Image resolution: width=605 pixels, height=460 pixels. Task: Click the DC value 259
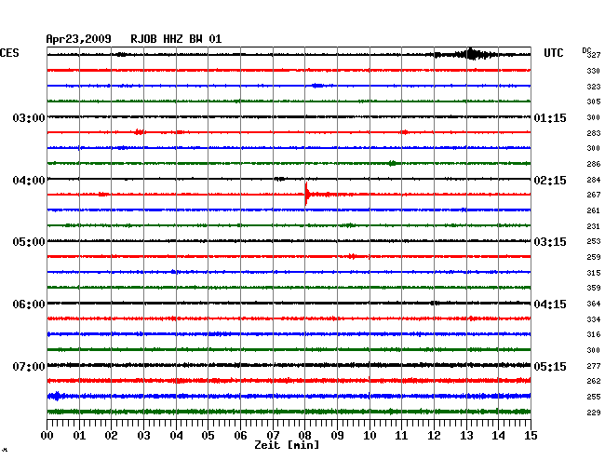pos(594,257)
